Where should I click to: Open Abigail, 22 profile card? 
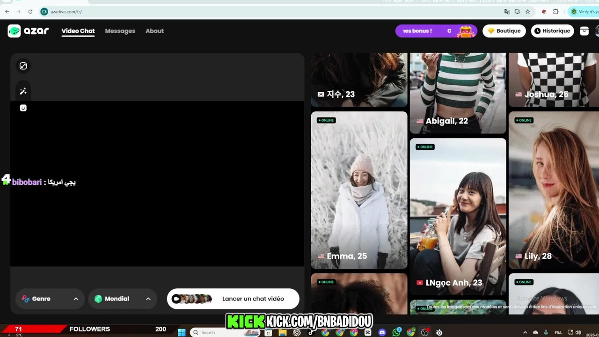pos(458,93)
